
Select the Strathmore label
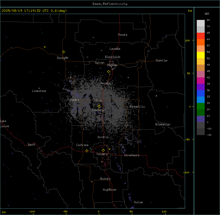132,155
